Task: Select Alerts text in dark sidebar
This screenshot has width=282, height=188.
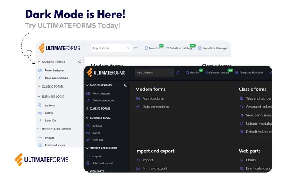Action: coord(96,133)
